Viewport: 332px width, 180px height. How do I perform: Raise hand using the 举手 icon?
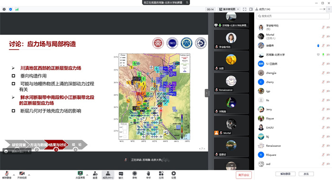148,175
